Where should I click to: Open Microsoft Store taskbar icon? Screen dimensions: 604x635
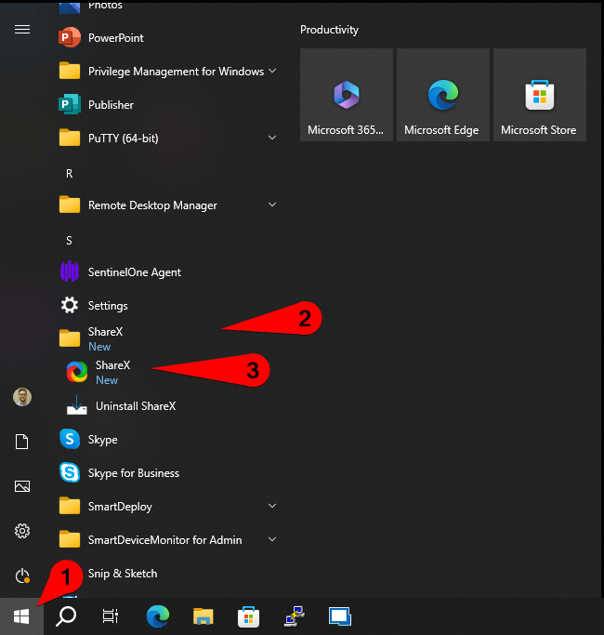point(248,616)
